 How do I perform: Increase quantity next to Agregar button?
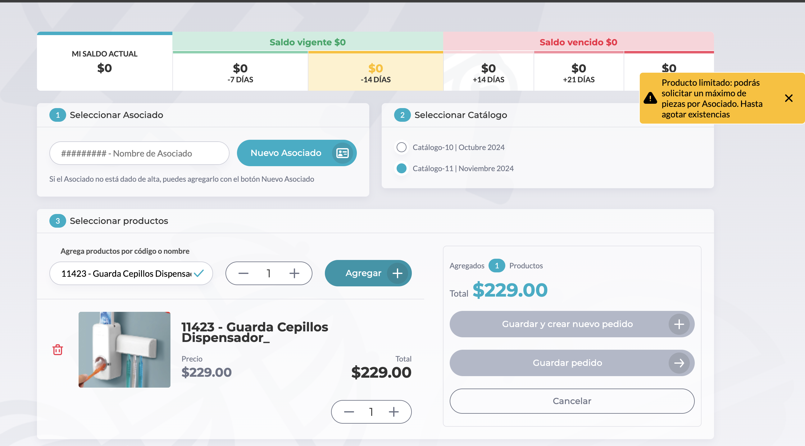tap(294, 273)
